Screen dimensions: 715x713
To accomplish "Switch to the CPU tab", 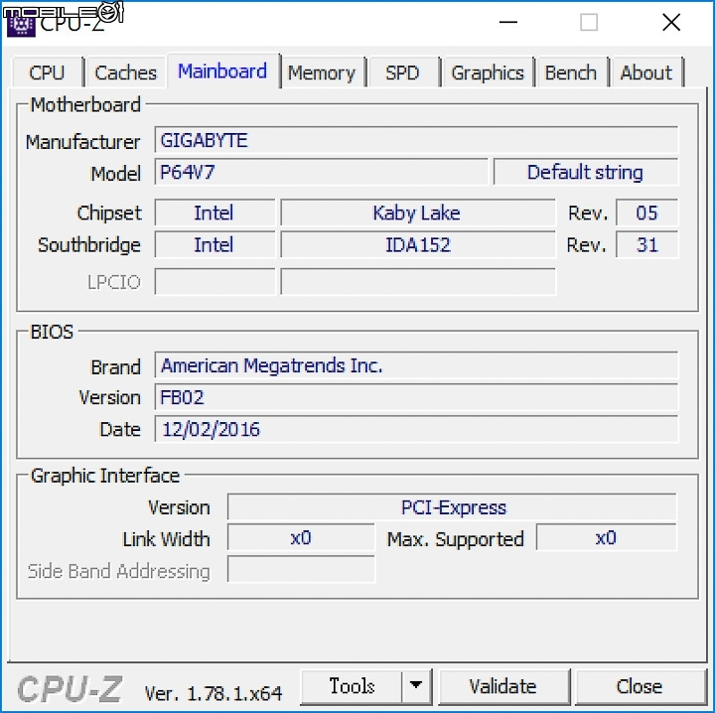I will pos(48,72).
